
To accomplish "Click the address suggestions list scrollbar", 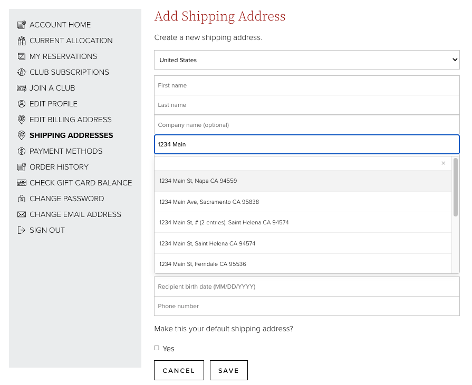I will point(456,187).
